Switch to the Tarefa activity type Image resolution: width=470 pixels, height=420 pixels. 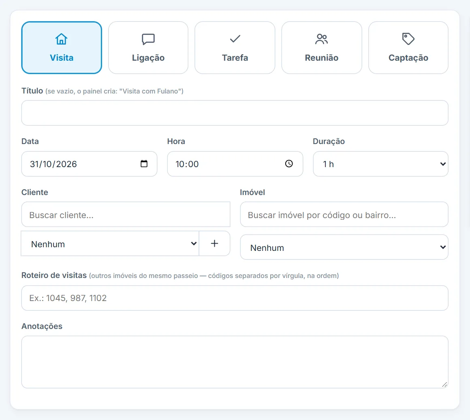[235, 48]
